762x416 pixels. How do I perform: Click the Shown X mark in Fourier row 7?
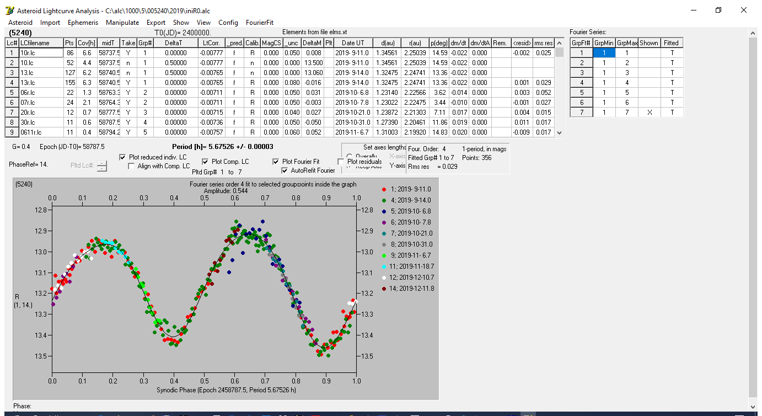649,112
